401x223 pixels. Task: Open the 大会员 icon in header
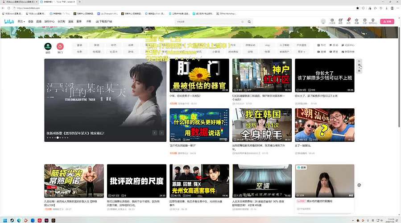[x=332, y=20]
